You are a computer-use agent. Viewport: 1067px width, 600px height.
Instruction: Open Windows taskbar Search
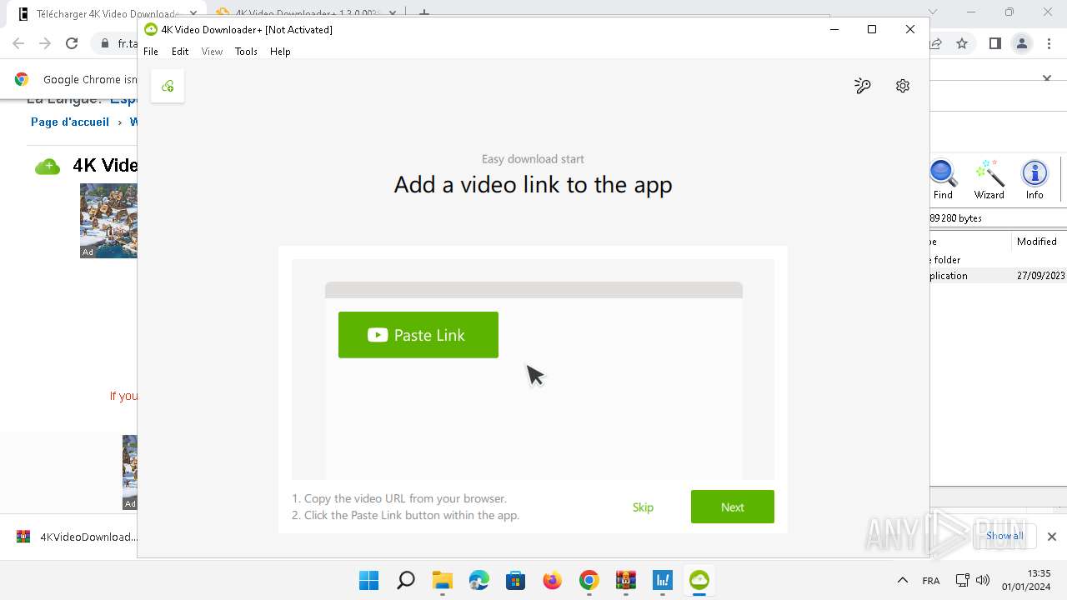pyautogui.click(x=405, y=580)
